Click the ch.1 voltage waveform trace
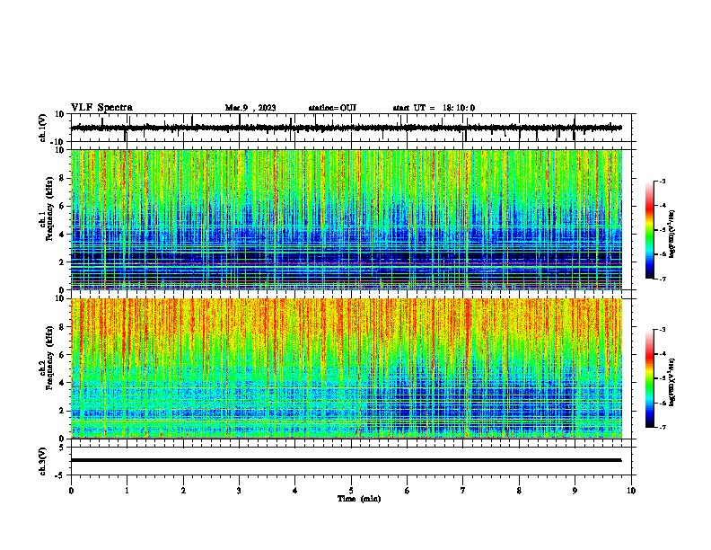Image resolution: width=711 pixels, height=550 pixels. tap(347, 128)
